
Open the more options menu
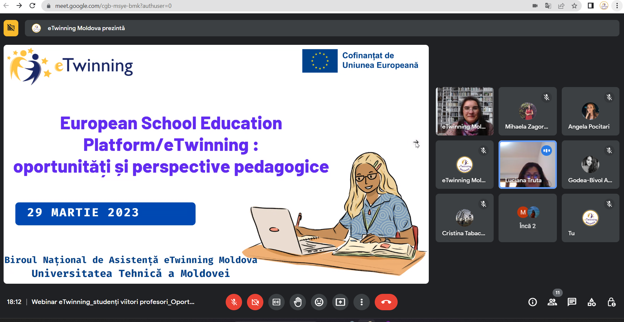point(362,302)
